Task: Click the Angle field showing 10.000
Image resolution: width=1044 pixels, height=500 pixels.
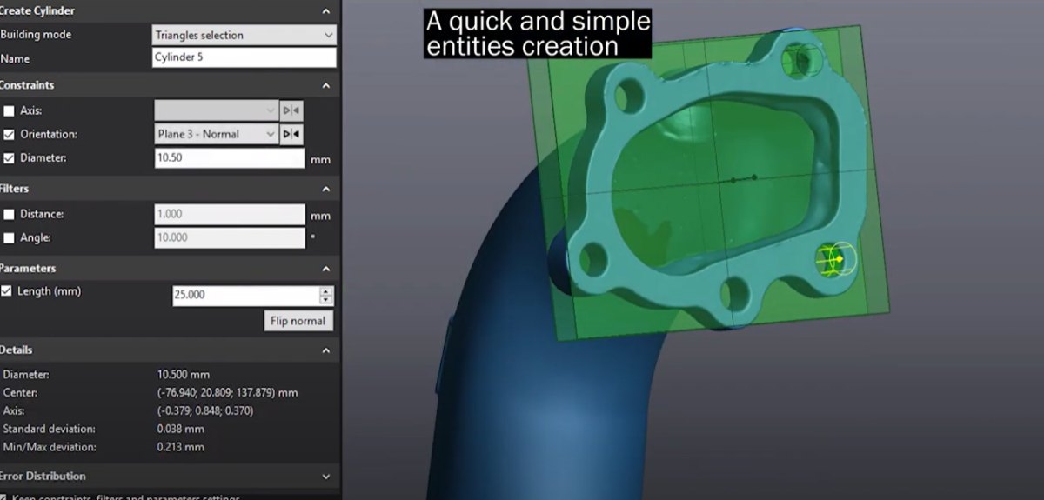Action: click(230, 237)
